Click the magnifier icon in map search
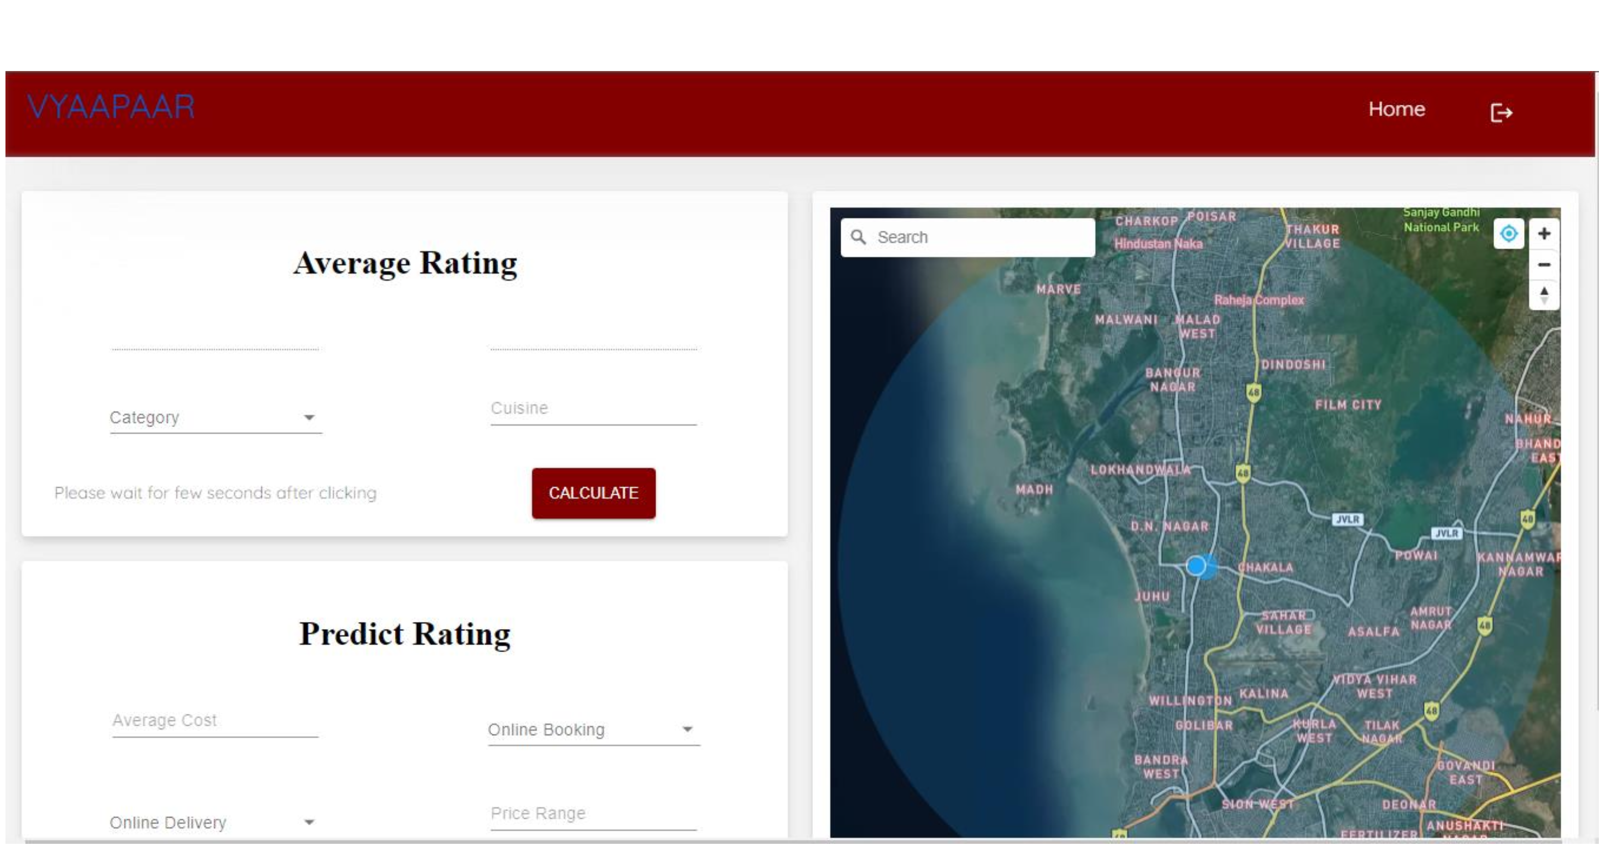 click(859, 238)
